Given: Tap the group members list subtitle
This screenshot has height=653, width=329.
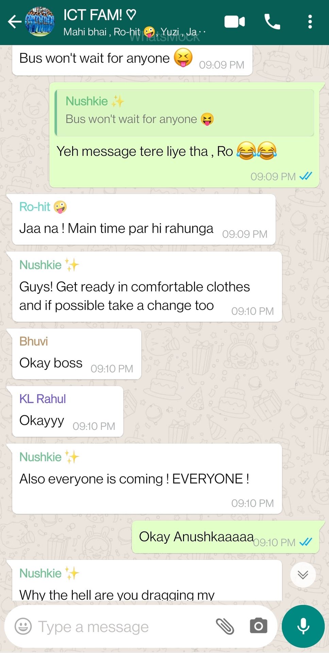Looking at the screenshot, I should pyautogui.click(x=134, y=32).
